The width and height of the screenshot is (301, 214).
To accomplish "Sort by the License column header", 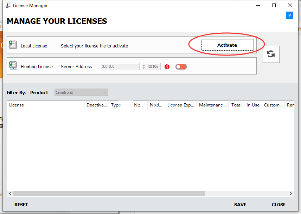I will [x=46, y=105].
